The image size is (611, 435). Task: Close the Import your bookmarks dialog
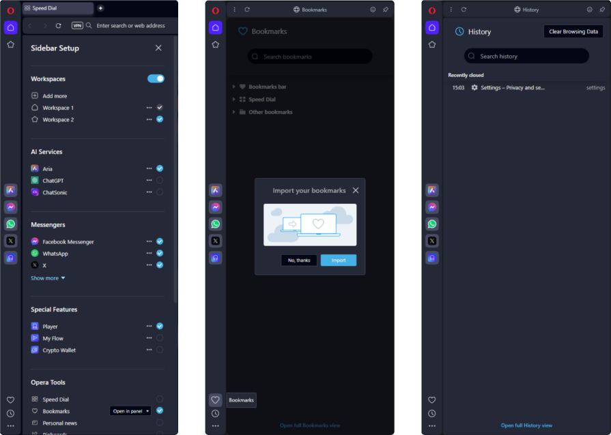coord(355,190)
